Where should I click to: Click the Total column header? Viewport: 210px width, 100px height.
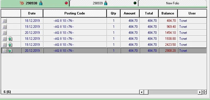coord(149,13)
